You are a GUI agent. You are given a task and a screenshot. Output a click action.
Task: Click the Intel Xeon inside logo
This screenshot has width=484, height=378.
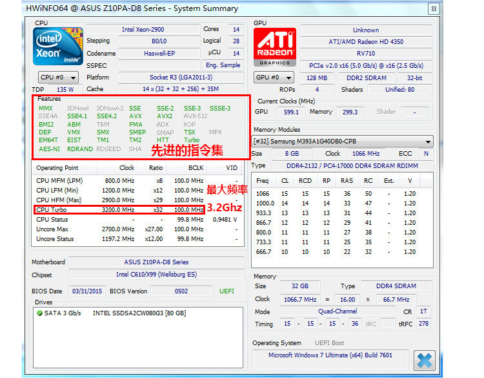[58, 46]
